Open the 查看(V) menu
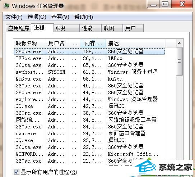The width and height of the screenshot is (195, 177). [60, 17]
